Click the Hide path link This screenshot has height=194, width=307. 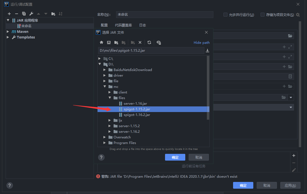[202, 42]
